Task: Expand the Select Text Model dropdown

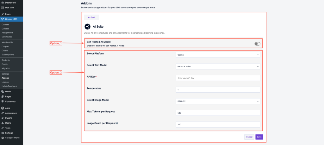Action: point(218,66)
